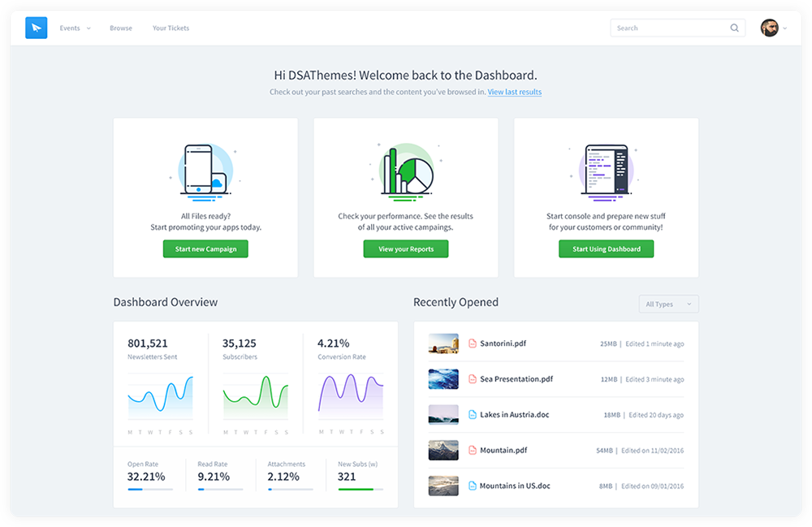This screenshot has width=812, height=527.
Task: Click the PDF icon next to Mountain.pdf
Action: (x=473, y=450)
